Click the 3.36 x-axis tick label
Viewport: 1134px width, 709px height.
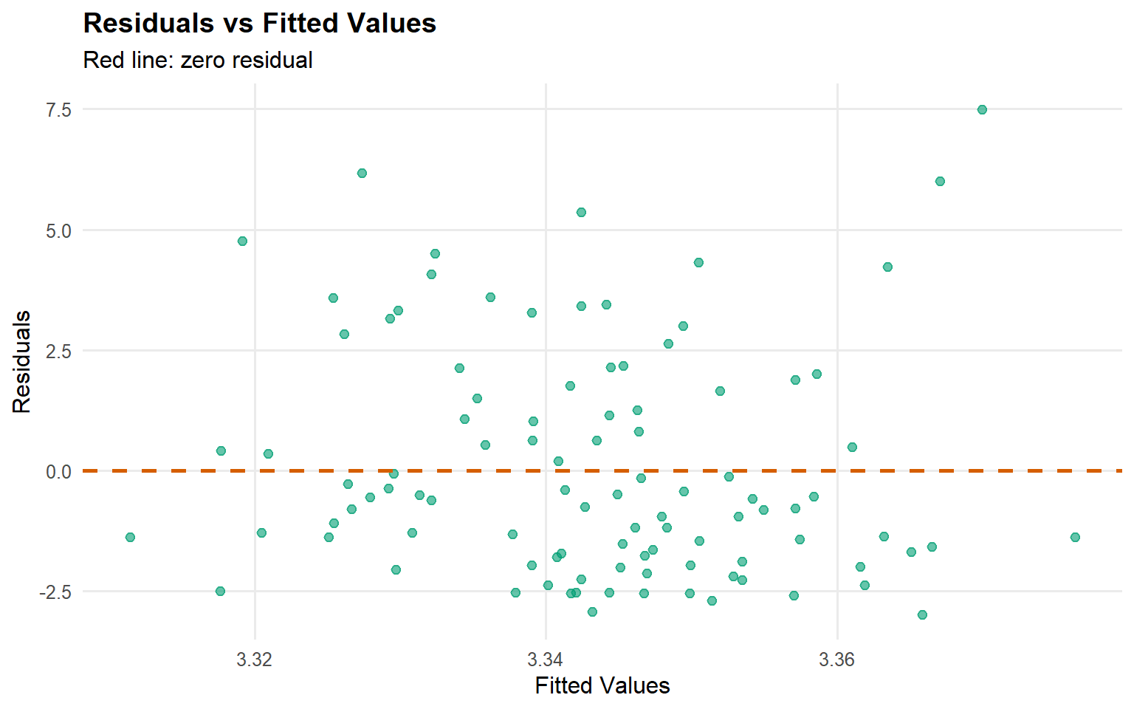[x=836, y=660]
